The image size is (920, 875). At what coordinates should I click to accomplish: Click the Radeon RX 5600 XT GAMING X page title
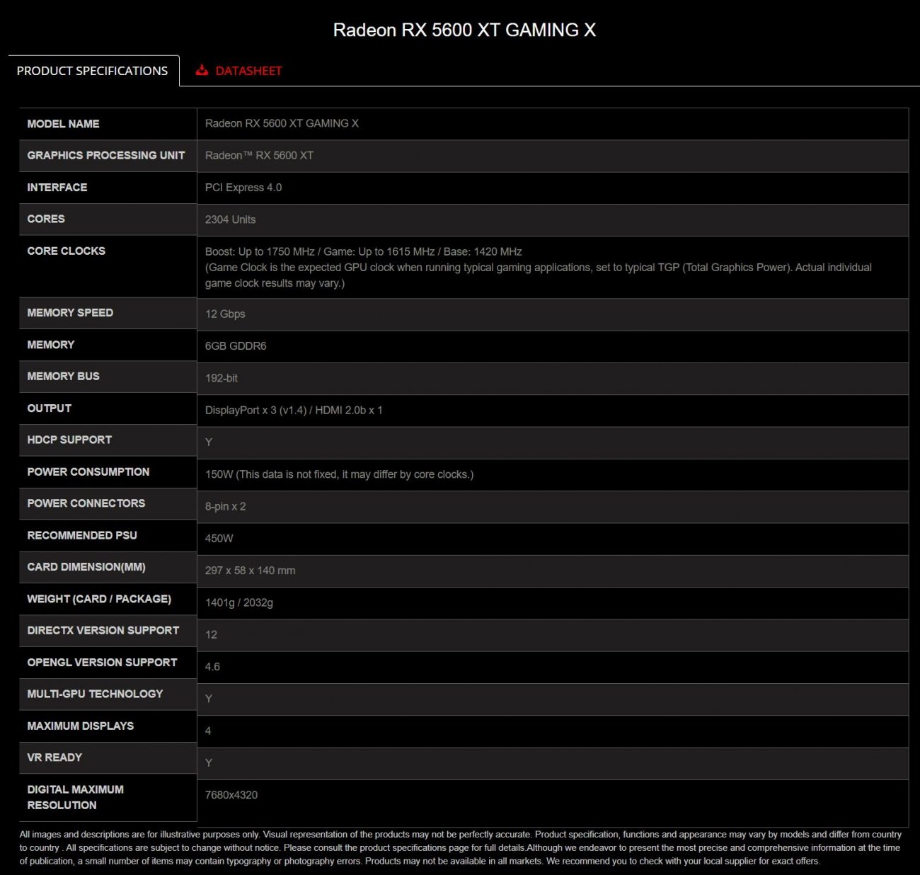pos(464,30)
